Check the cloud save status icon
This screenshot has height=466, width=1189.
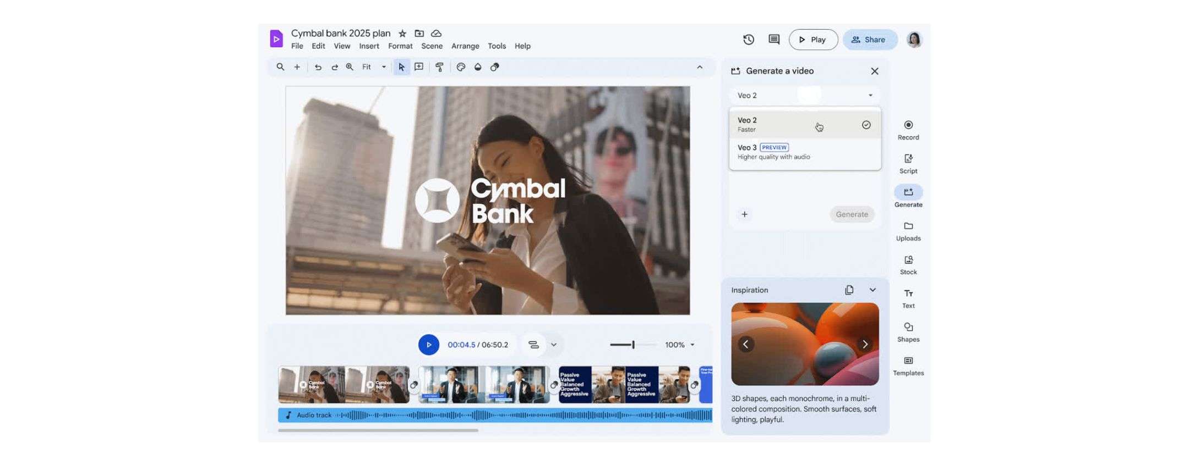(436, 34)
